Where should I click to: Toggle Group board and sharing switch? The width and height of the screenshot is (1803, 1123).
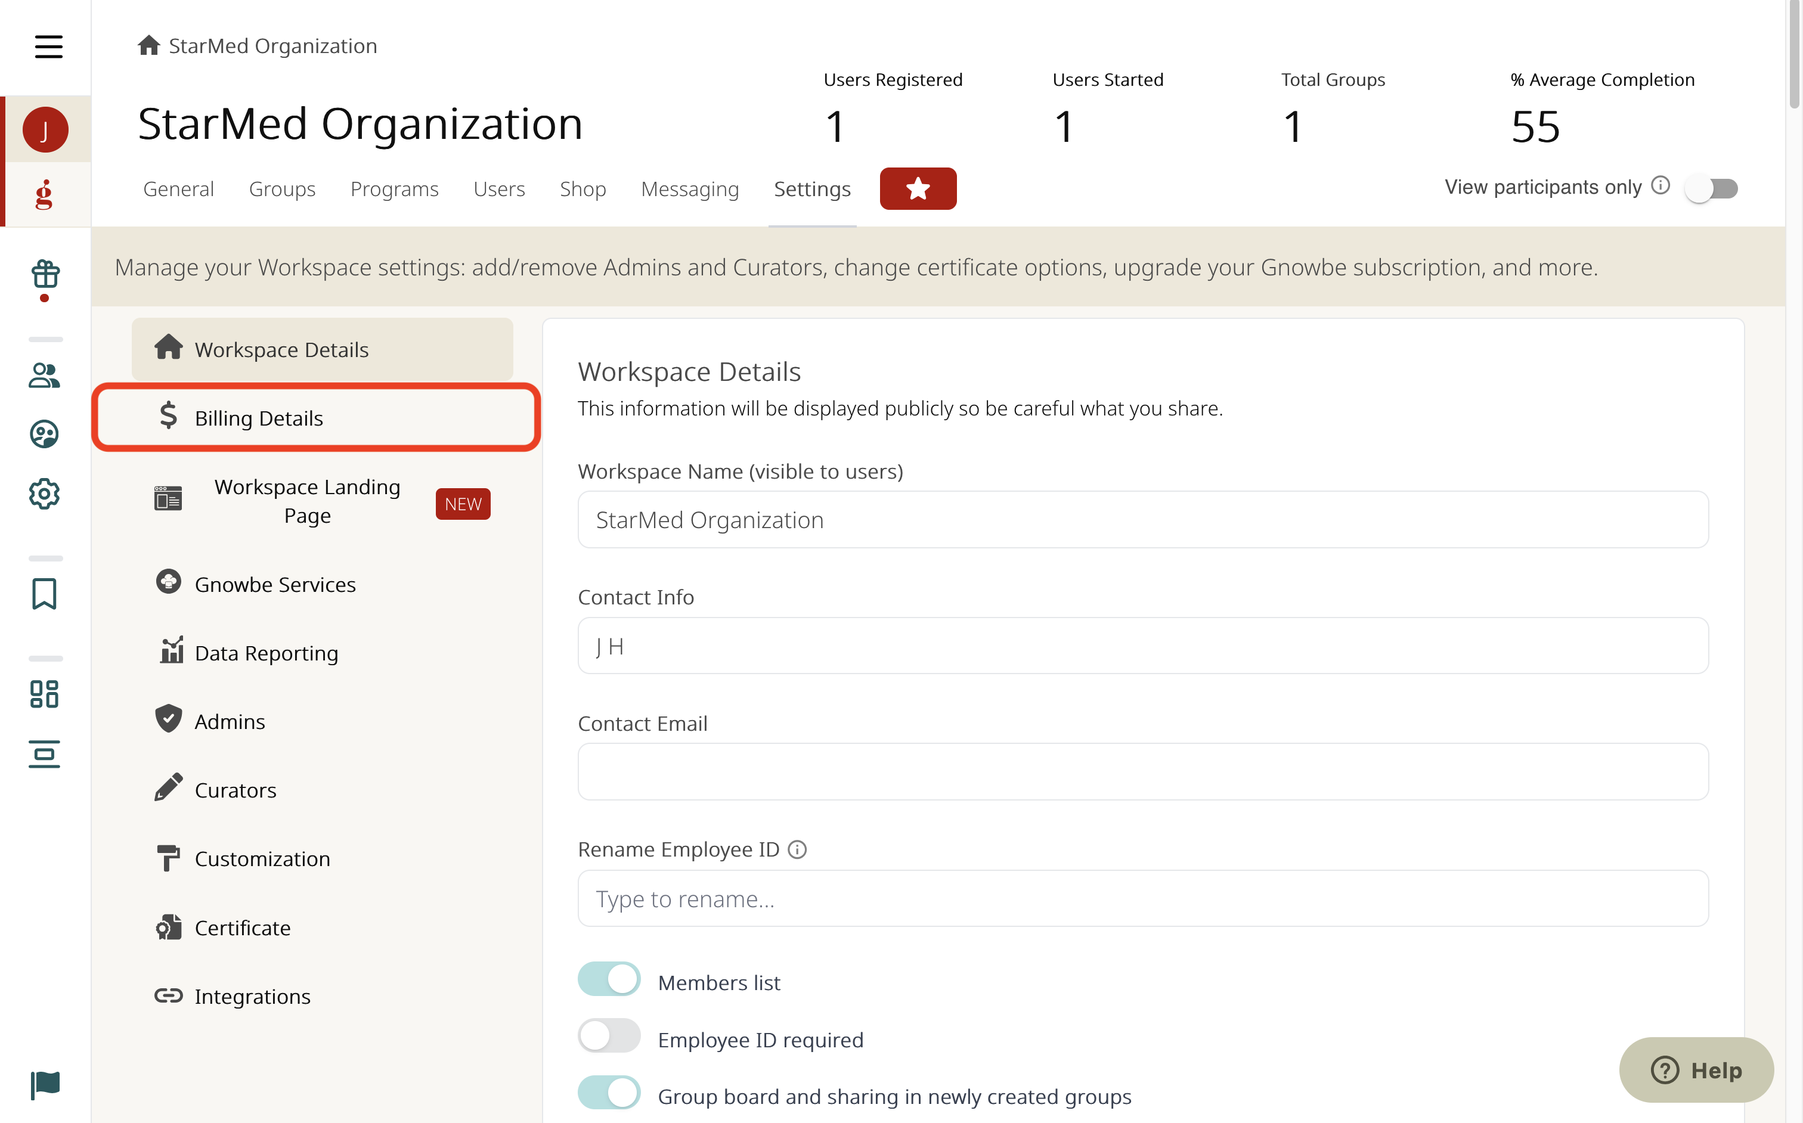click(609, 1093)
